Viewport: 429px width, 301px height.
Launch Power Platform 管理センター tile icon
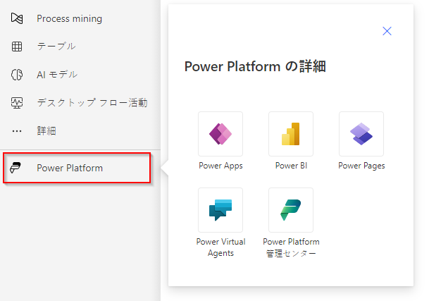point(291,210)
